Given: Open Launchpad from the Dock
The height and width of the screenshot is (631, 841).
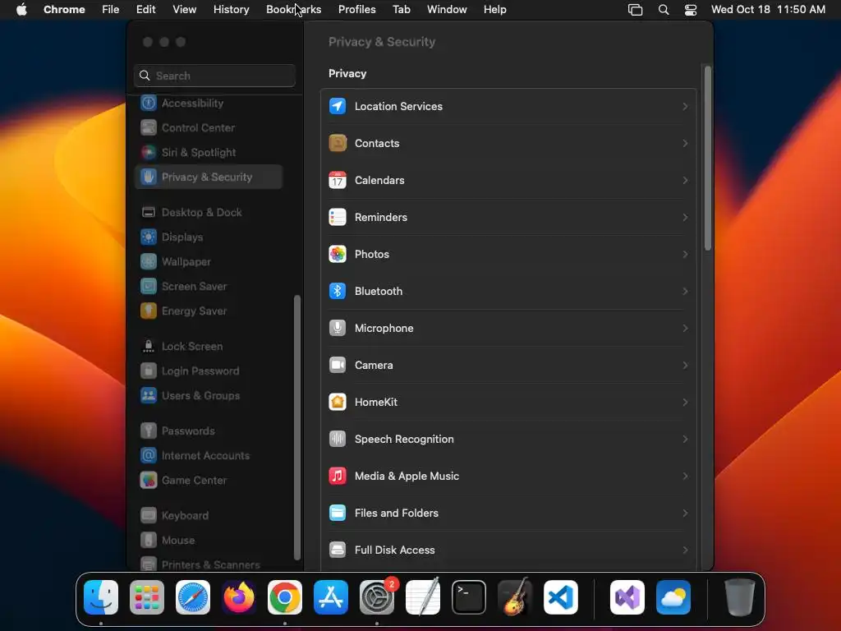Looking at the screenshot, I should (x=147, y=597).
